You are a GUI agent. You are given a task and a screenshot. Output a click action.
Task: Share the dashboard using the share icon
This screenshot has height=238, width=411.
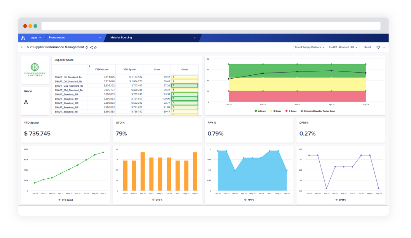click(91, 47)
